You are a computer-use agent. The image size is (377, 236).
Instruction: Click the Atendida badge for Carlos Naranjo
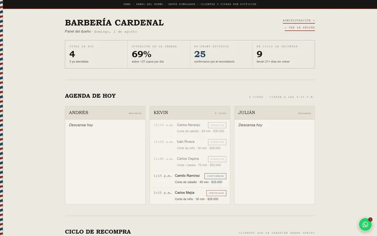(x=217, y=125)
